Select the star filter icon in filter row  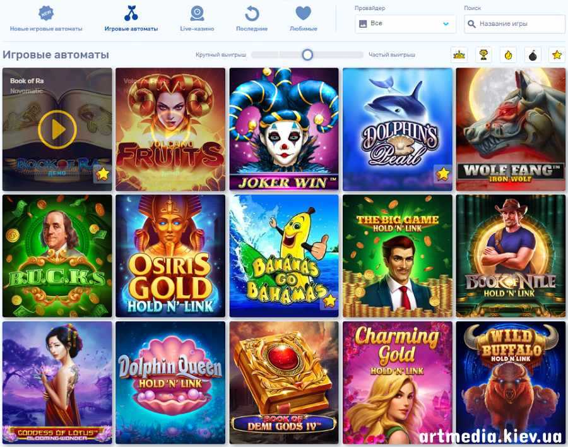tap(557, 55)
